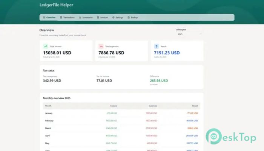Click the May income amount
The height and width of the screenshot is (151, 264).
112,143
